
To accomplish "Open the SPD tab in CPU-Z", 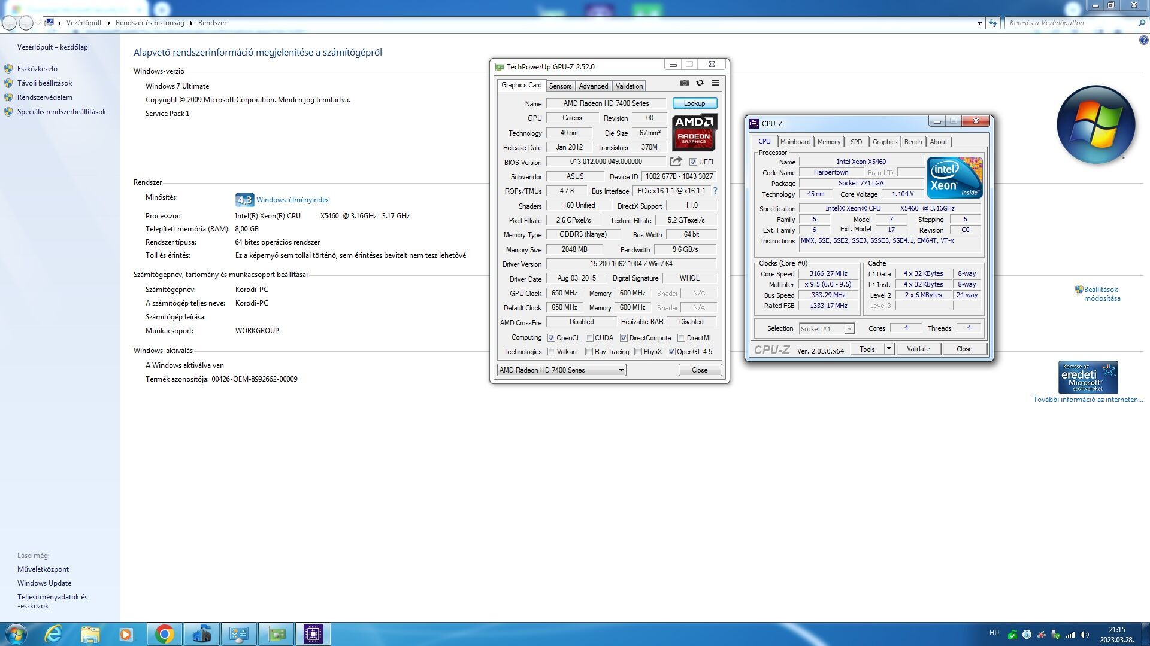I will click(x=857, y=142).
